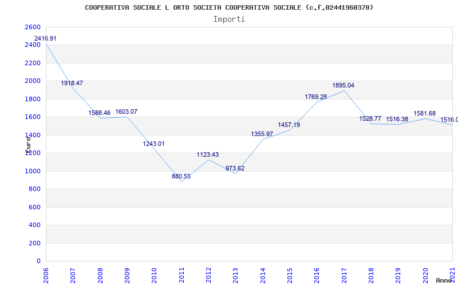This screenshot has width=458, height=286.
Task: Click the 1355.97 data point label
Action: pyautogui.click(x=262, y=134)
